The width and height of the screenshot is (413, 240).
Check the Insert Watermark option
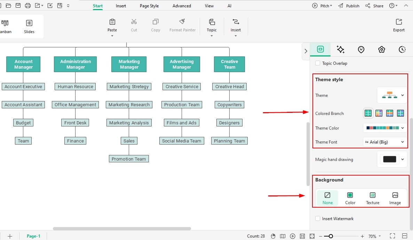click(x=317, y=218)
